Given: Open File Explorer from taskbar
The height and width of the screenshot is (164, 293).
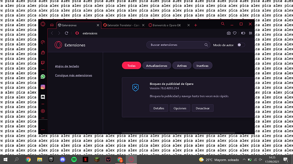Looking at the screenshot, I should 39,160.
